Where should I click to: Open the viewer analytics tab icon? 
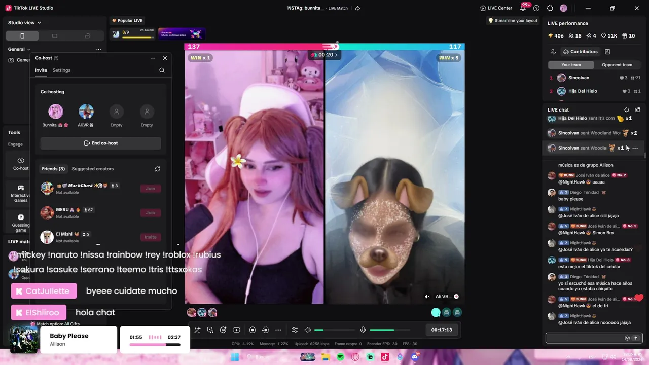coord(553,52)
